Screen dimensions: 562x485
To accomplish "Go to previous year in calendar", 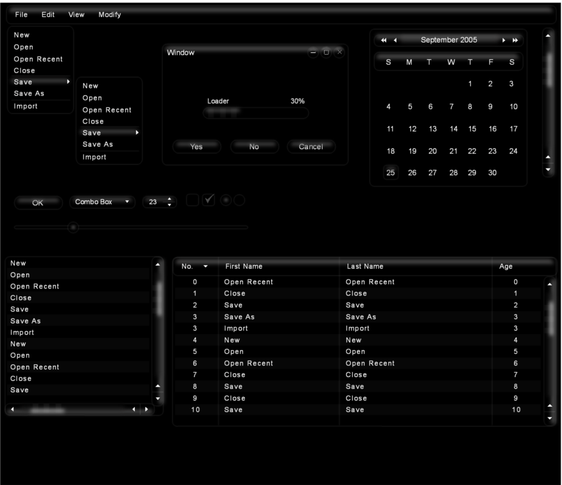I will coord(384,40).
